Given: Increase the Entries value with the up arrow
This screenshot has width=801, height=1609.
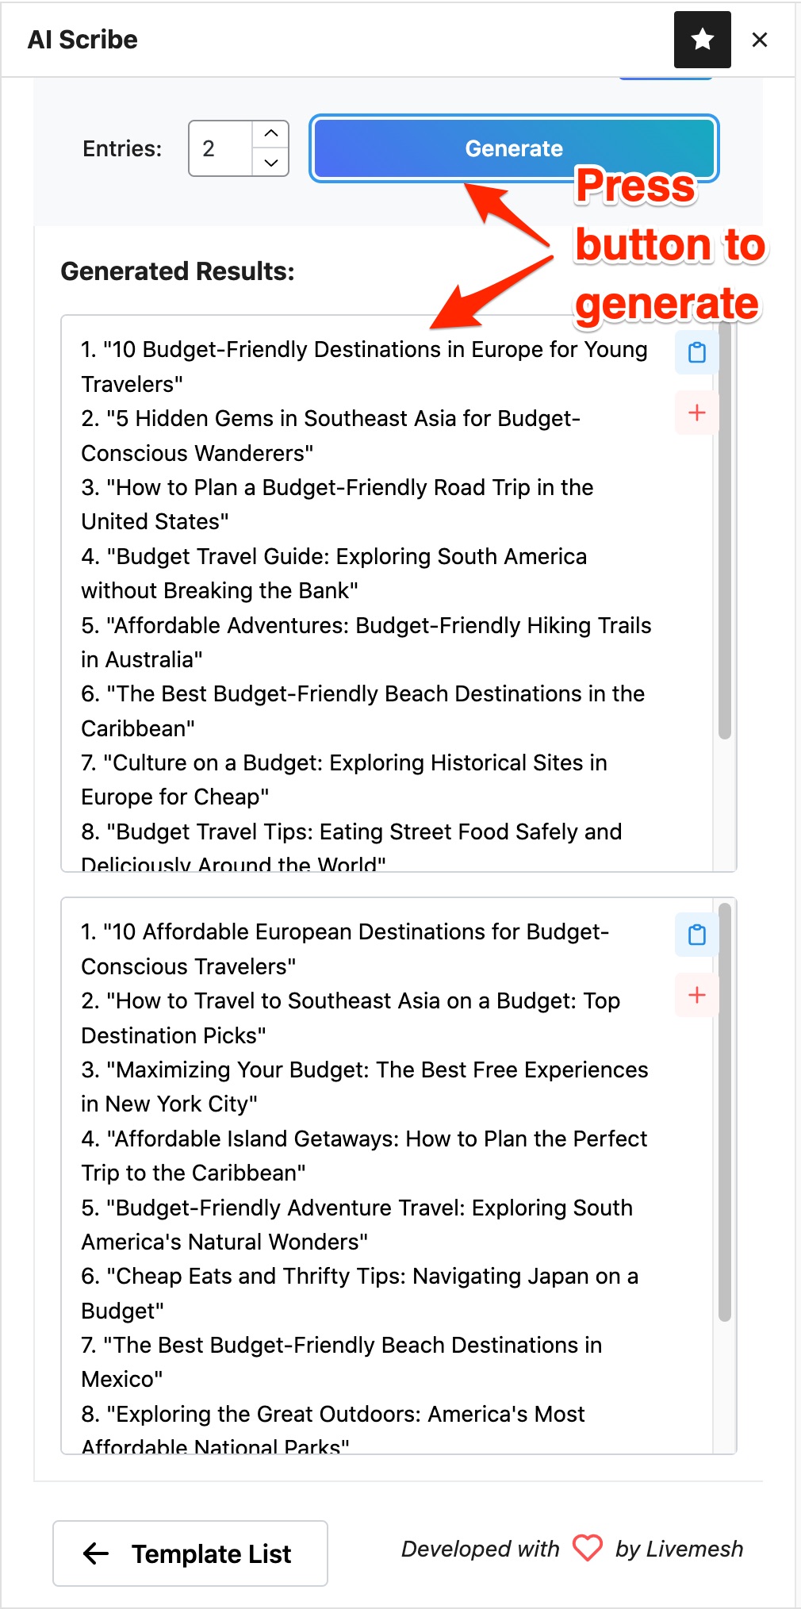Looking at the screenshot, I should (271, 134).
